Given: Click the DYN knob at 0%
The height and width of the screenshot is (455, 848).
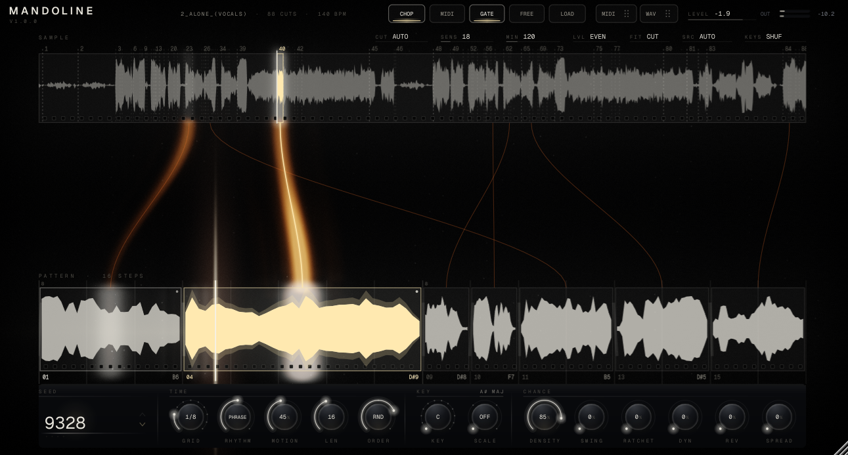Looking at the screenshot, I should click(684, 417).
